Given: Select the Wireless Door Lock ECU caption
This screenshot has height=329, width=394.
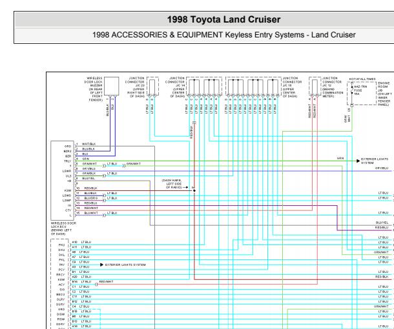Looking at the screenshot, I should 63,228.
